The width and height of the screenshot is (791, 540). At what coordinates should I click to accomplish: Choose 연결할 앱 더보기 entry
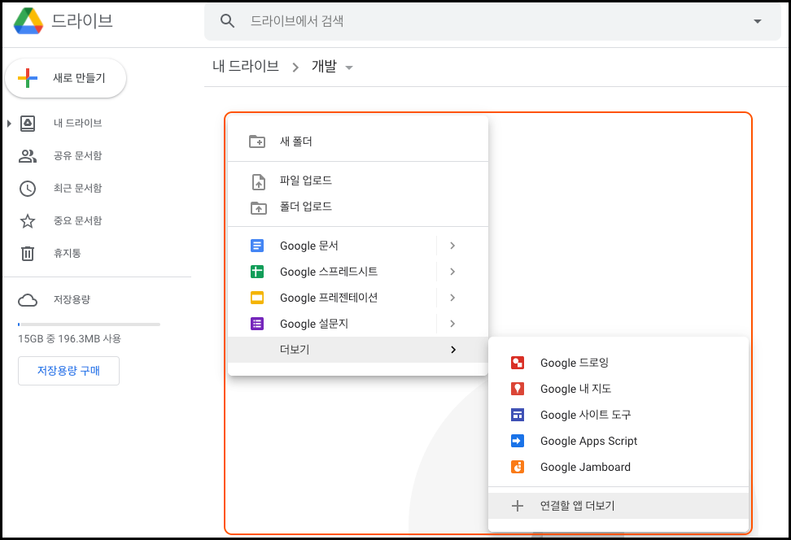[618, 506]
